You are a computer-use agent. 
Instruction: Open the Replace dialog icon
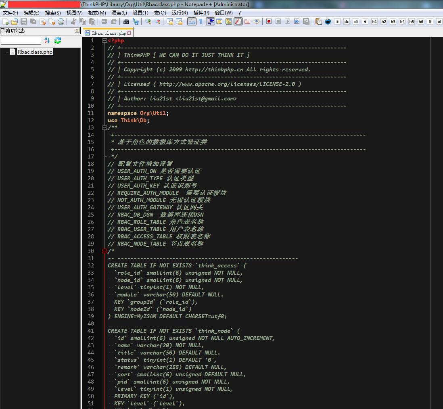135,21
